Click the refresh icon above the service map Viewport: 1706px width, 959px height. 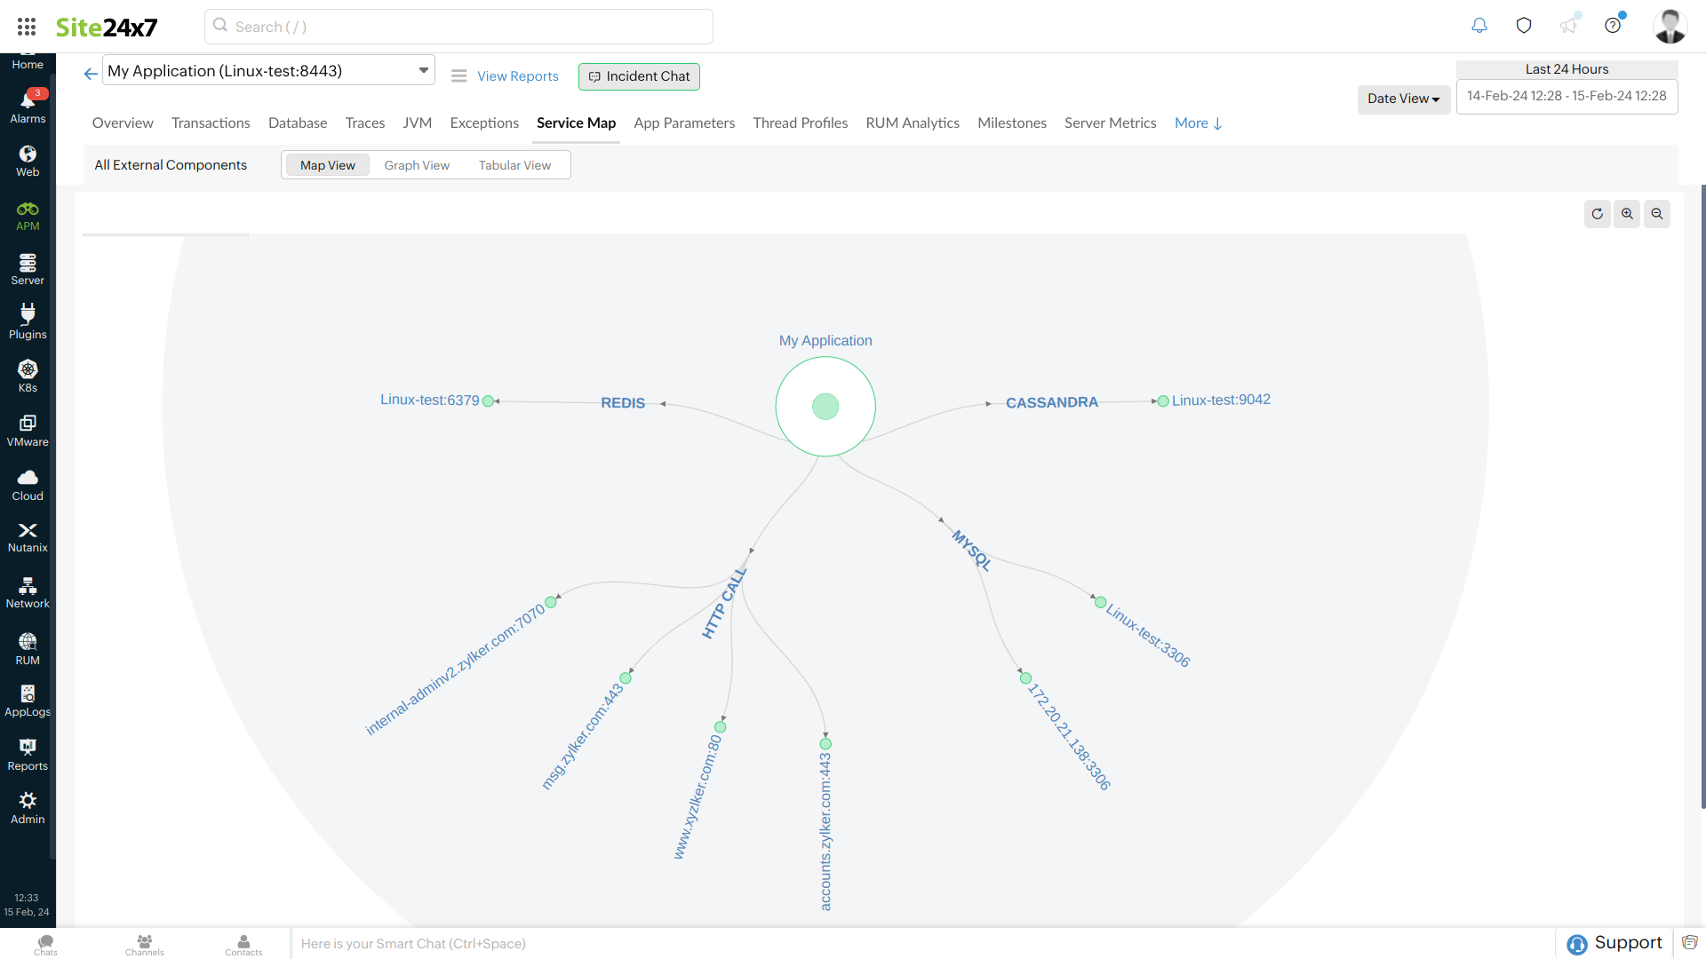tap(1597, 214)
